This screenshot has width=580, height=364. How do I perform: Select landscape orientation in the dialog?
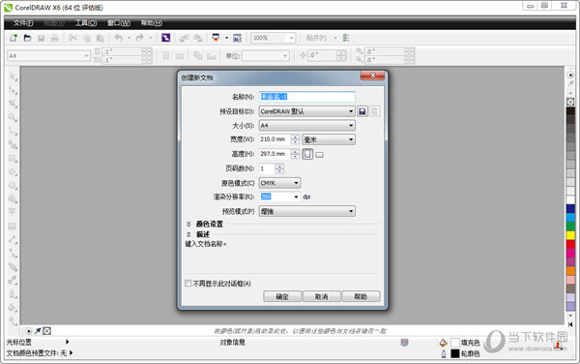coord(320,155)
